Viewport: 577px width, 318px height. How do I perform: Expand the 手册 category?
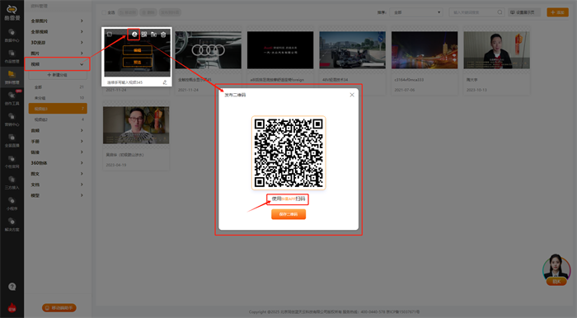pyautogui.click(x=57, y=141)
